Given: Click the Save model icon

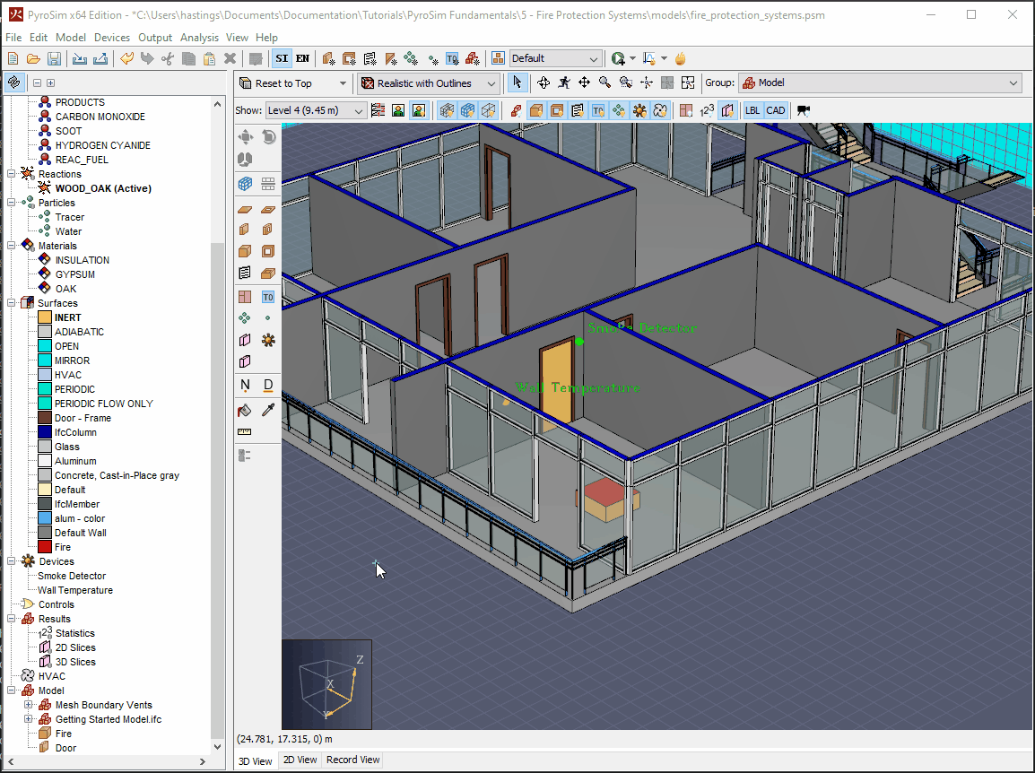Looking at the screenshot, I should click(54, 59).
